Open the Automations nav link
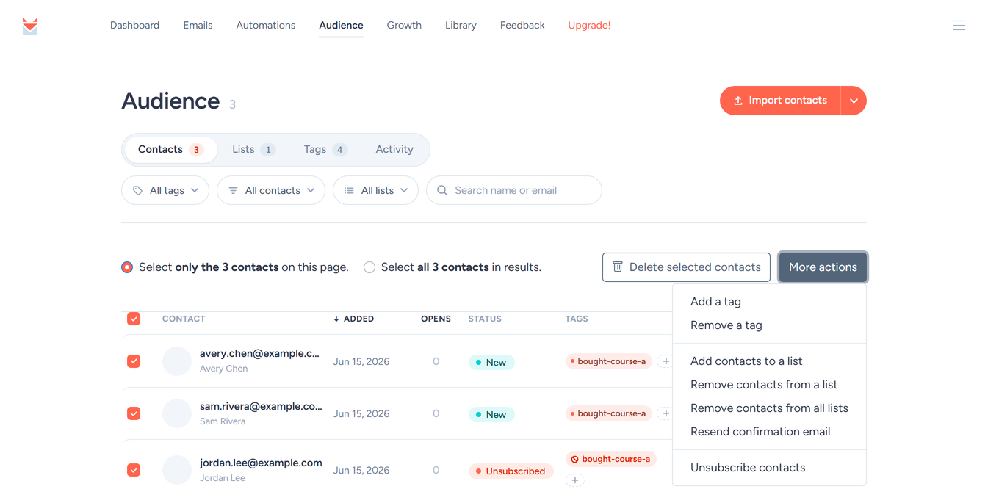Image resolution: width=999 pixels, height=503 pixels. pyautogui.click(x=266, y=25)
